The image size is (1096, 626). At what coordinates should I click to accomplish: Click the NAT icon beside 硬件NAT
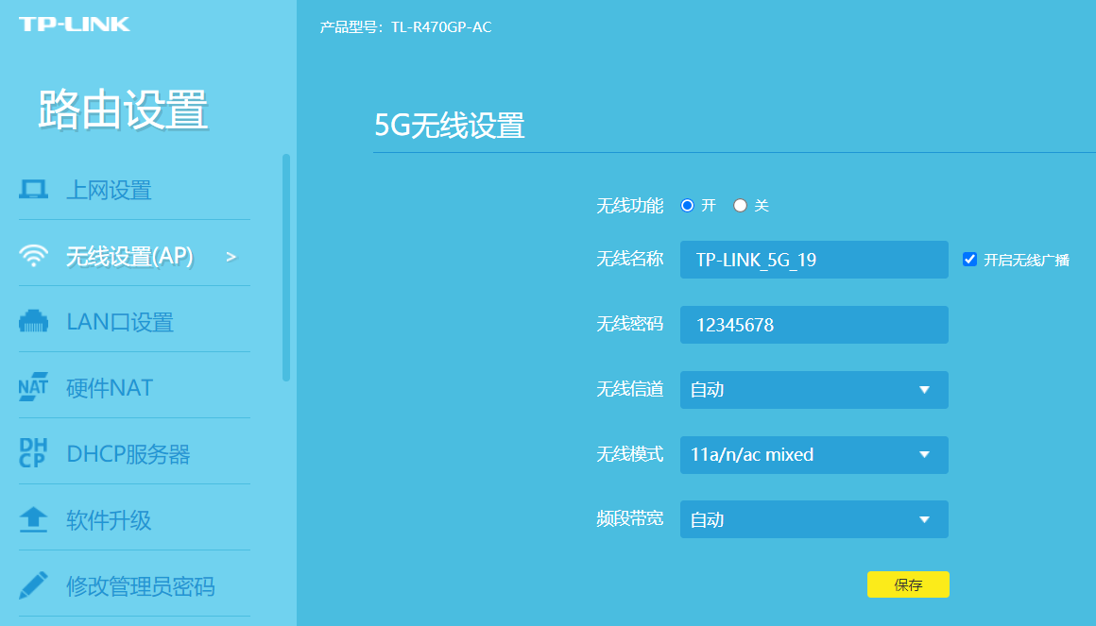pos(33,387)
